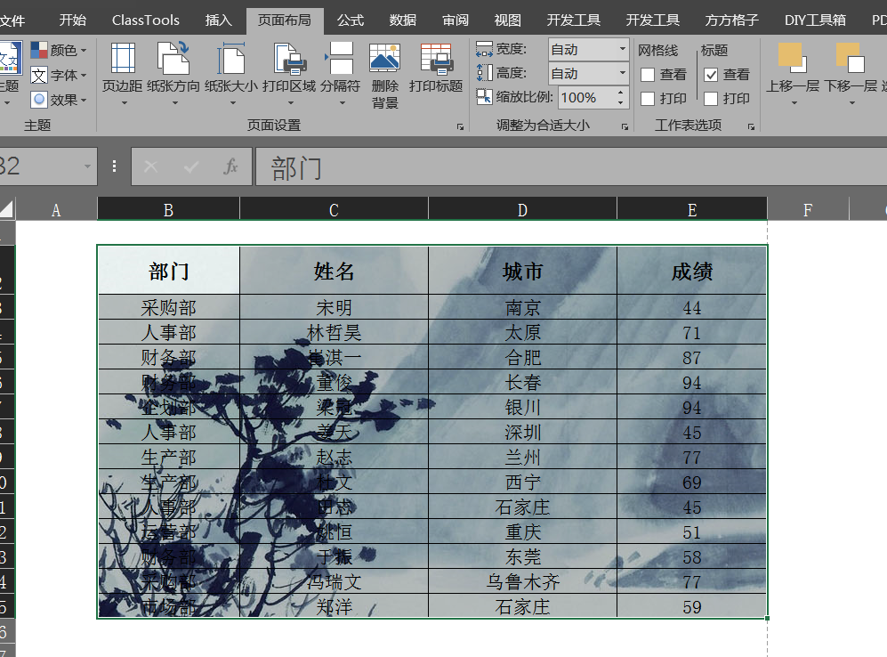Switch to the 视图 tab
The width and height of the screenshot is (887, 657).
point(507,20)
